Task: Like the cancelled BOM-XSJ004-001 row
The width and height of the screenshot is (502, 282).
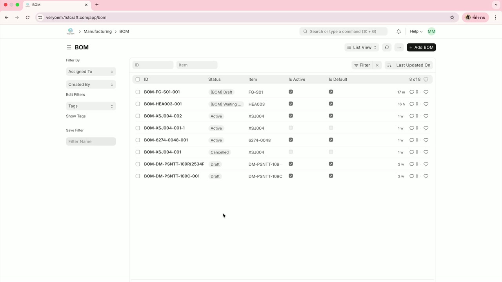Action: tap(426, 152)
